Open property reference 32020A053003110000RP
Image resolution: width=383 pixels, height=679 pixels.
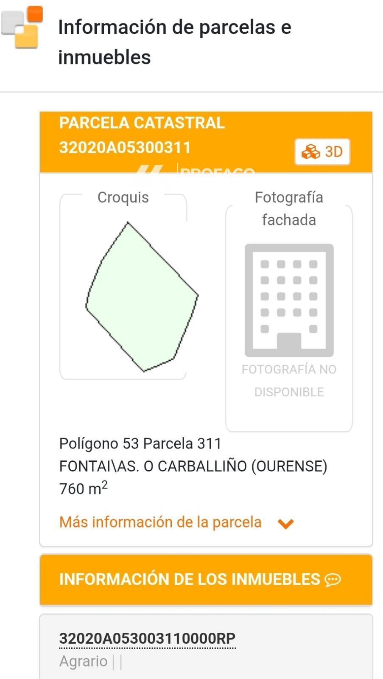tap(147, 638)
